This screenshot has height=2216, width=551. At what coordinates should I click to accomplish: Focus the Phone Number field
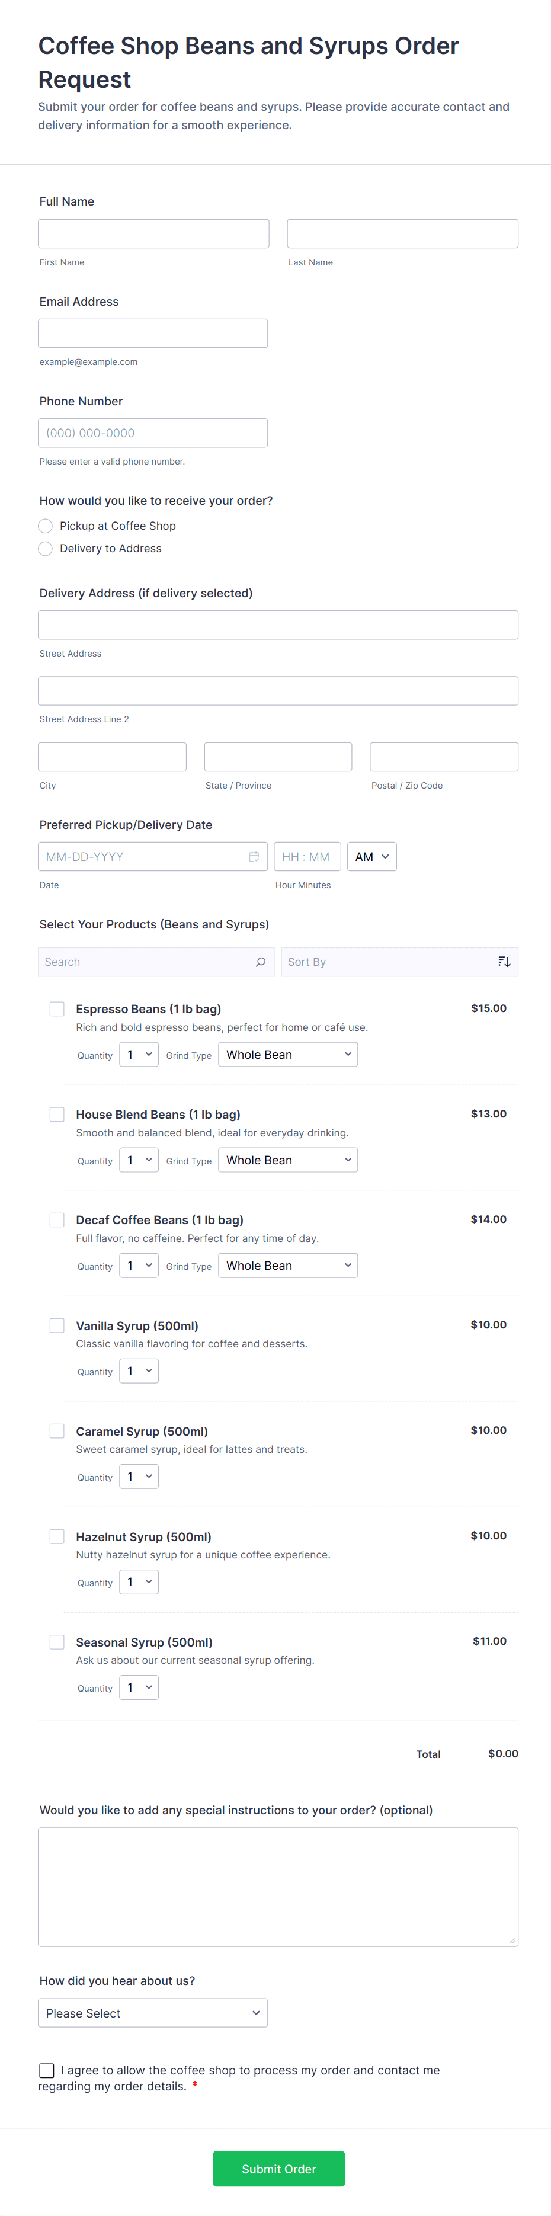[x=153, y=434]
